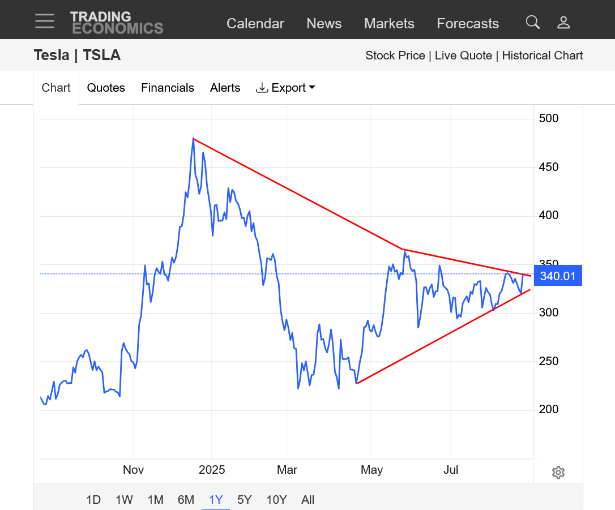This screenshot has height=510, width=615.
Task: Click the user account icon
Action: click(563, 23)
